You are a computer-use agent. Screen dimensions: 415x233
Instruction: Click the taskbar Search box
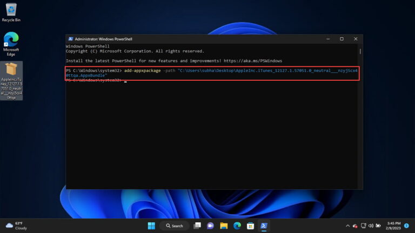(x=175, y=226)
